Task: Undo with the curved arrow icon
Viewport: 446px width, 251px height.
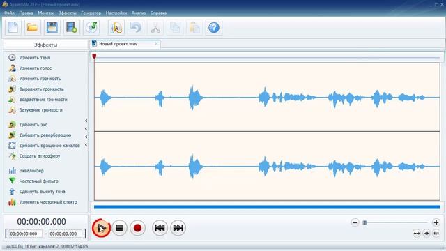Action: pos(136,28)
